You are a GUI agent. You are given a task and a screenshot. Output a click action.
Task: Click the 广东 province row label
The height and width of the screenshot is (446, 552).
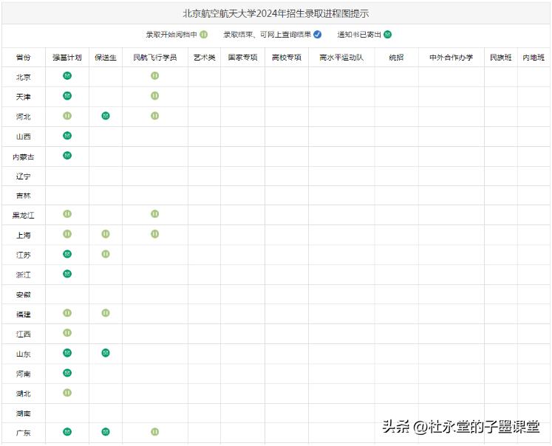pos(24,433)
